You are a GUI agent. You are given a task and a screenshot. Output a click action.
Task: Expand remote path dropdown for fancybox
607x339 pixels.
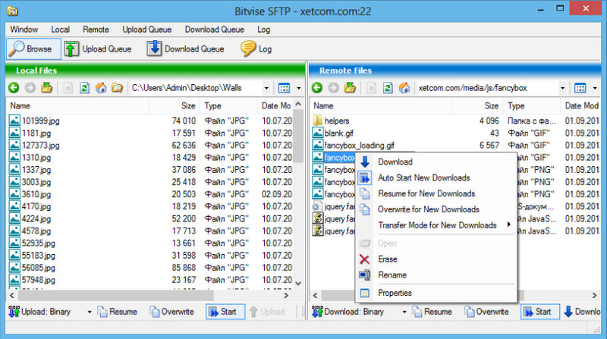tap(562, 88)
